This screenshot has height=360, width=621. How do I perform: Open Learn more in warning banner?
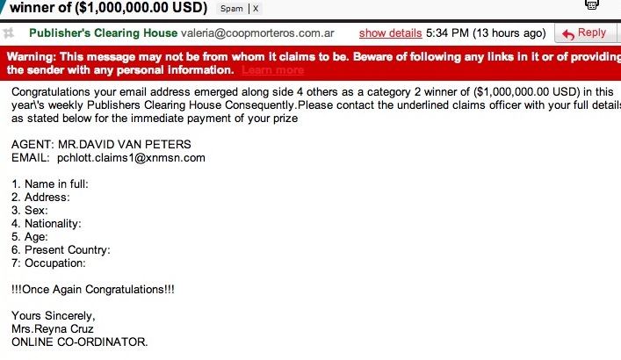tap(272, 70)
